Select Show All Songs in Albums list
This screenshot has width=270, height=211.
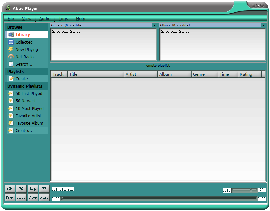[175, 31]
